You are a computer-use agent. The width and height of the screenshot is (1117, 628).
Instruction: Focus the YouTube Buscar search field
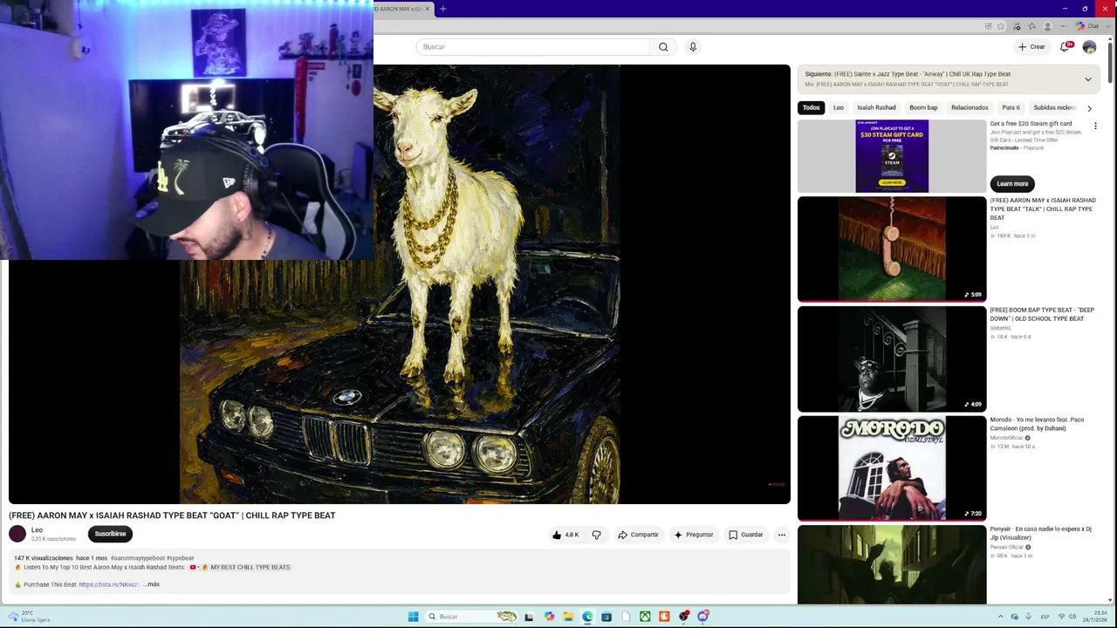click(x=534, y=47)
